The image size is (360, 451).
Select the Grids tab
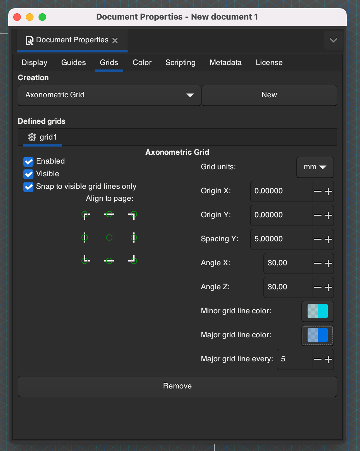click(109, 63)
